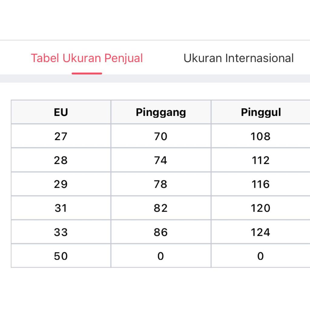
Task: Tap the Pinggul column header
Action: [x=261, y=112]
